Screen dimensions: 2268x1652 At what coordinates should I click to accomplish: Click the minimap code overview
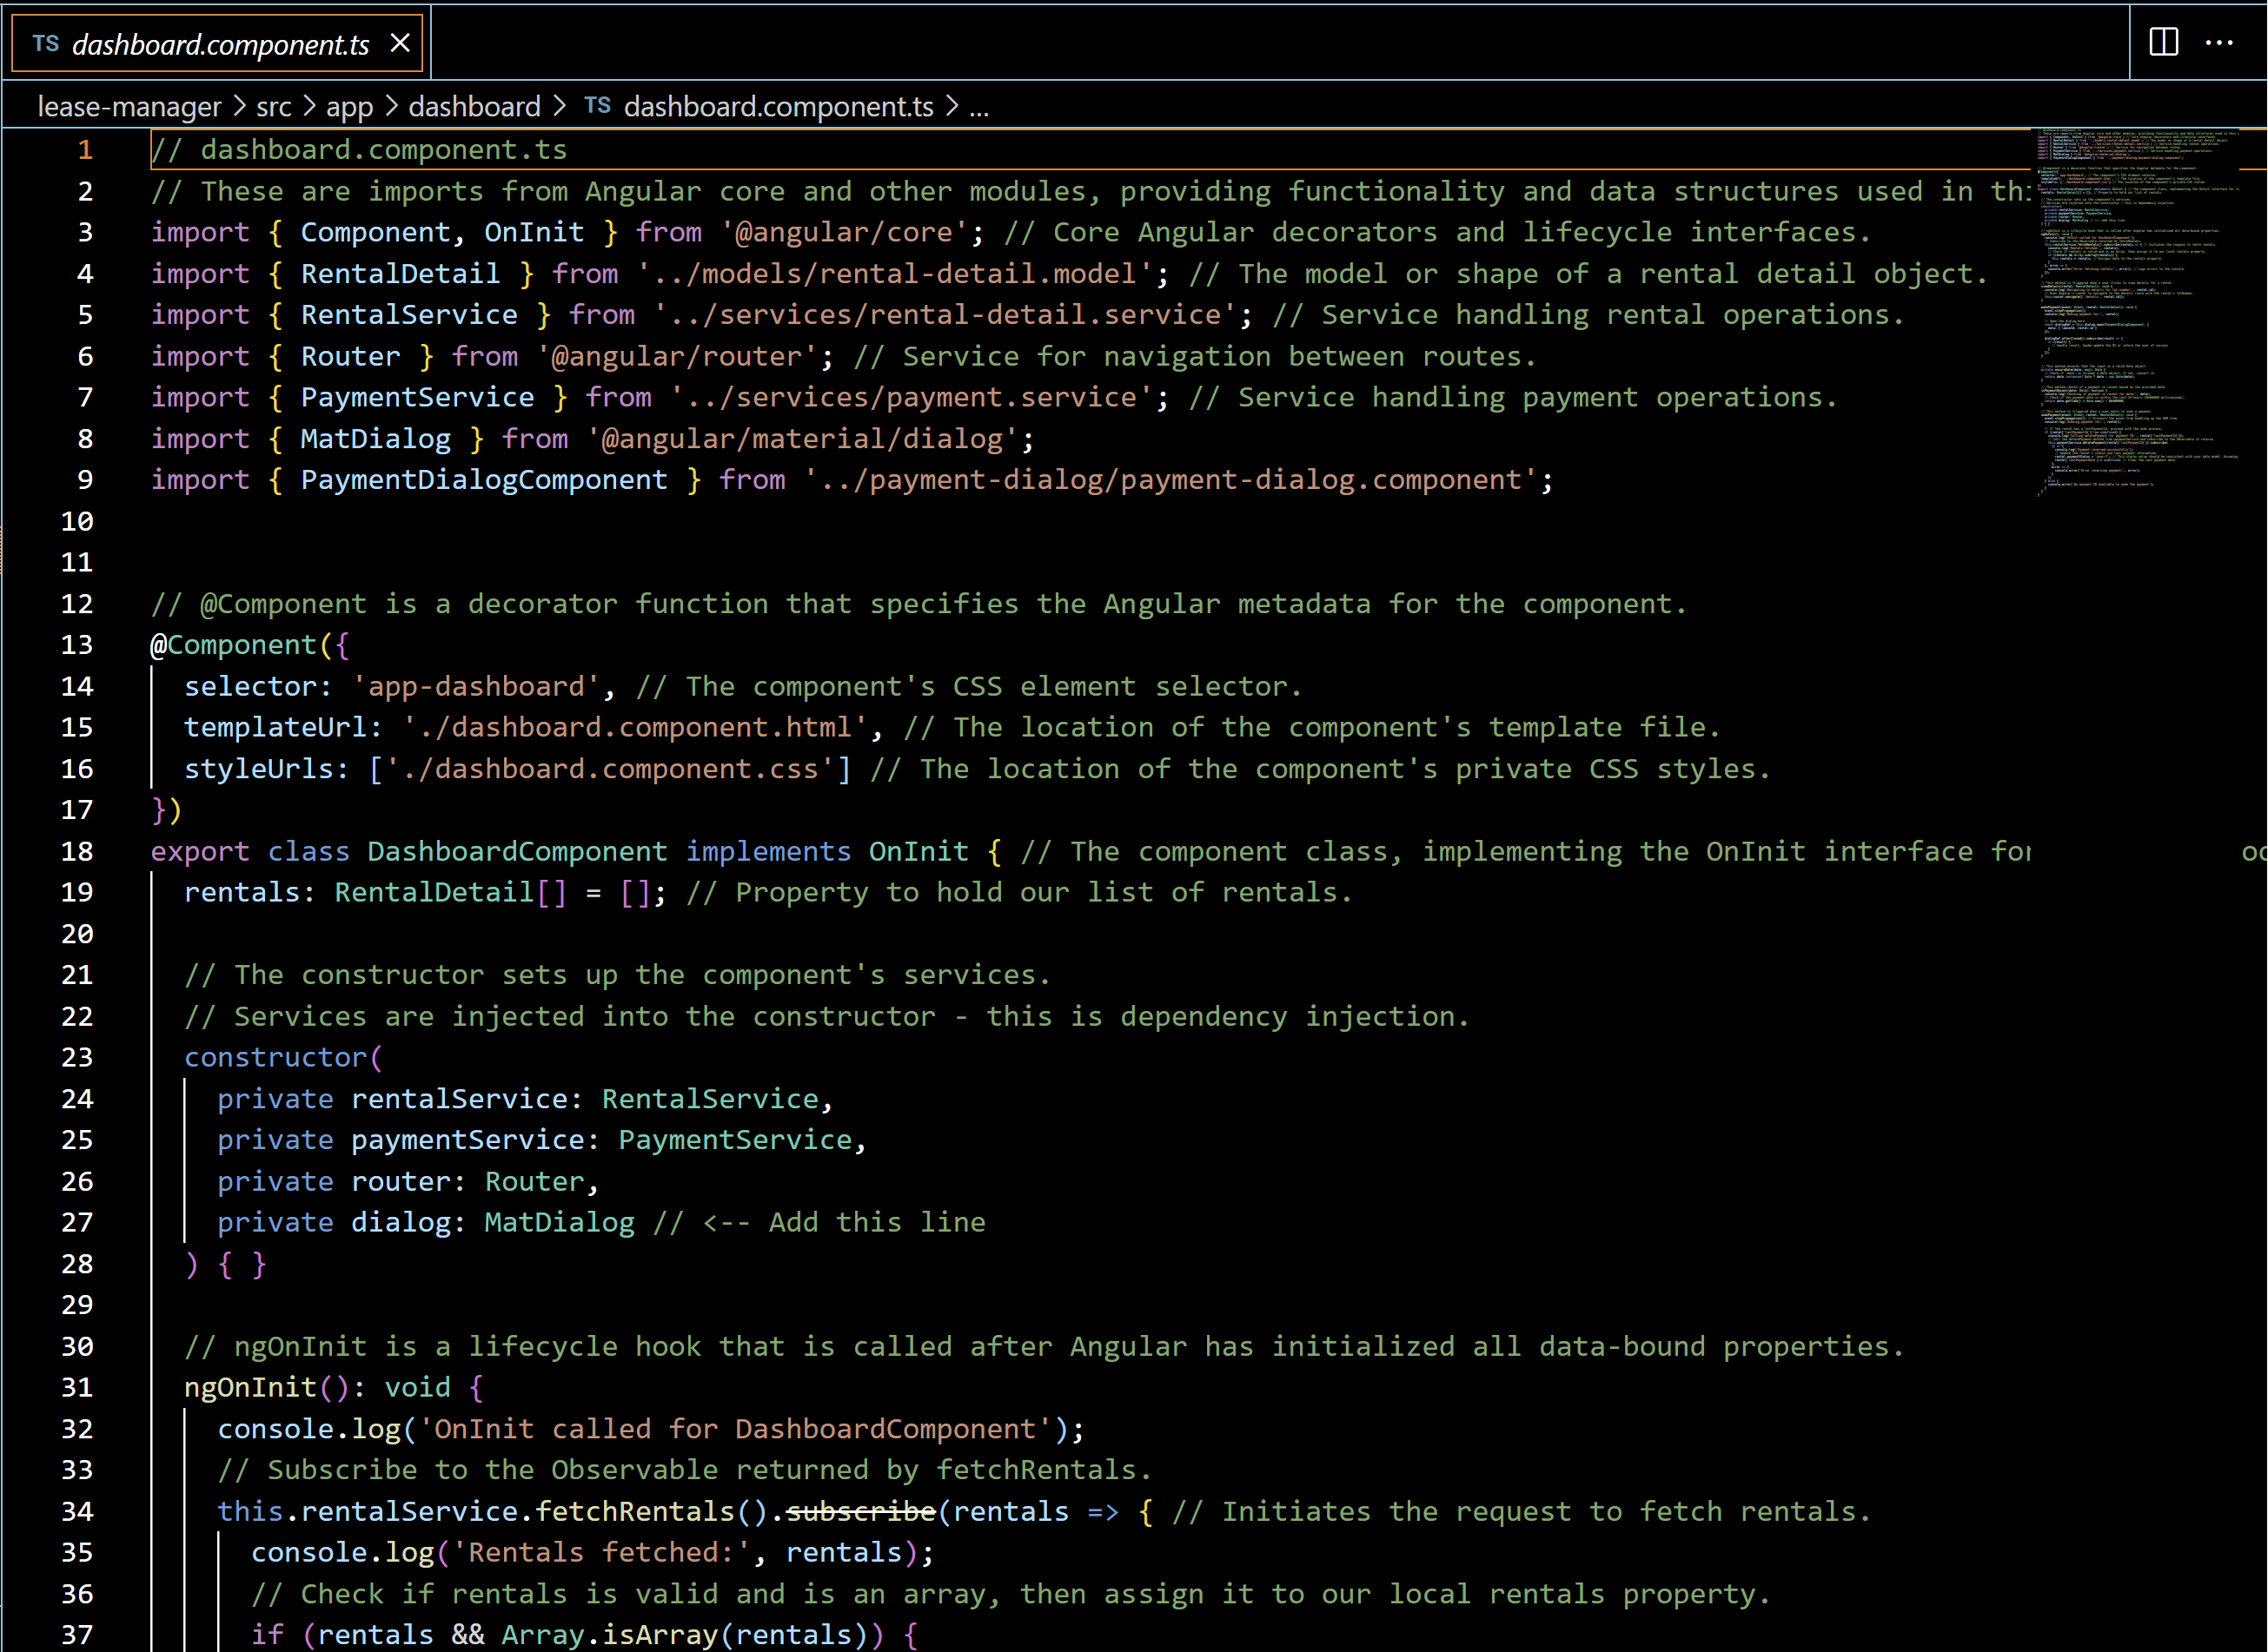click(2136, 313)
